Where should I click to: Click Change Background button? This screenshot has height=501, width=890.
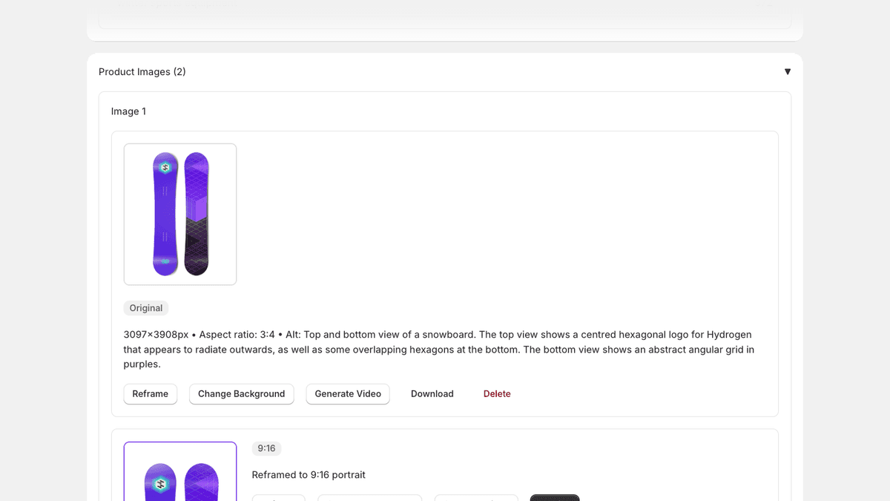(241, 393)
